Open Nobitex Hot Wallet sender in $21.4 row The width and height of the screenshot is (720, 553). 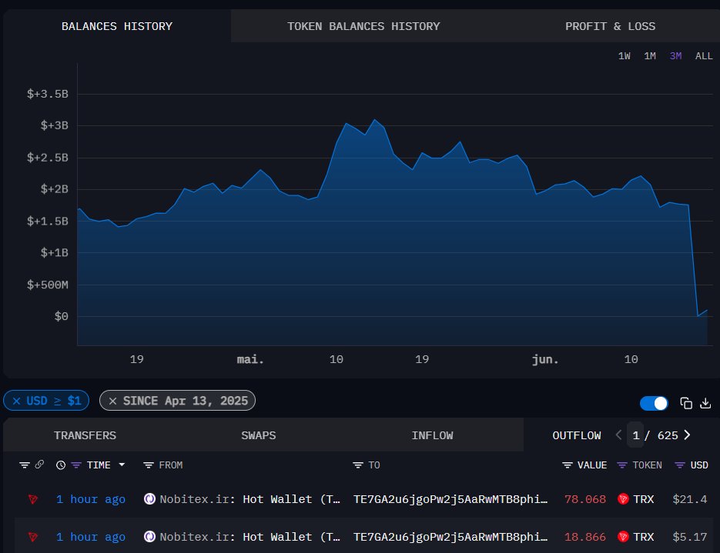pyautogui.click(x=249, y=499)
